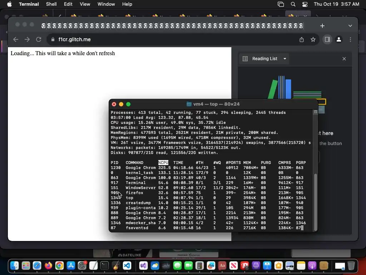Switch to Google Chrome in the Dock
366x275 pixels.
60,266
